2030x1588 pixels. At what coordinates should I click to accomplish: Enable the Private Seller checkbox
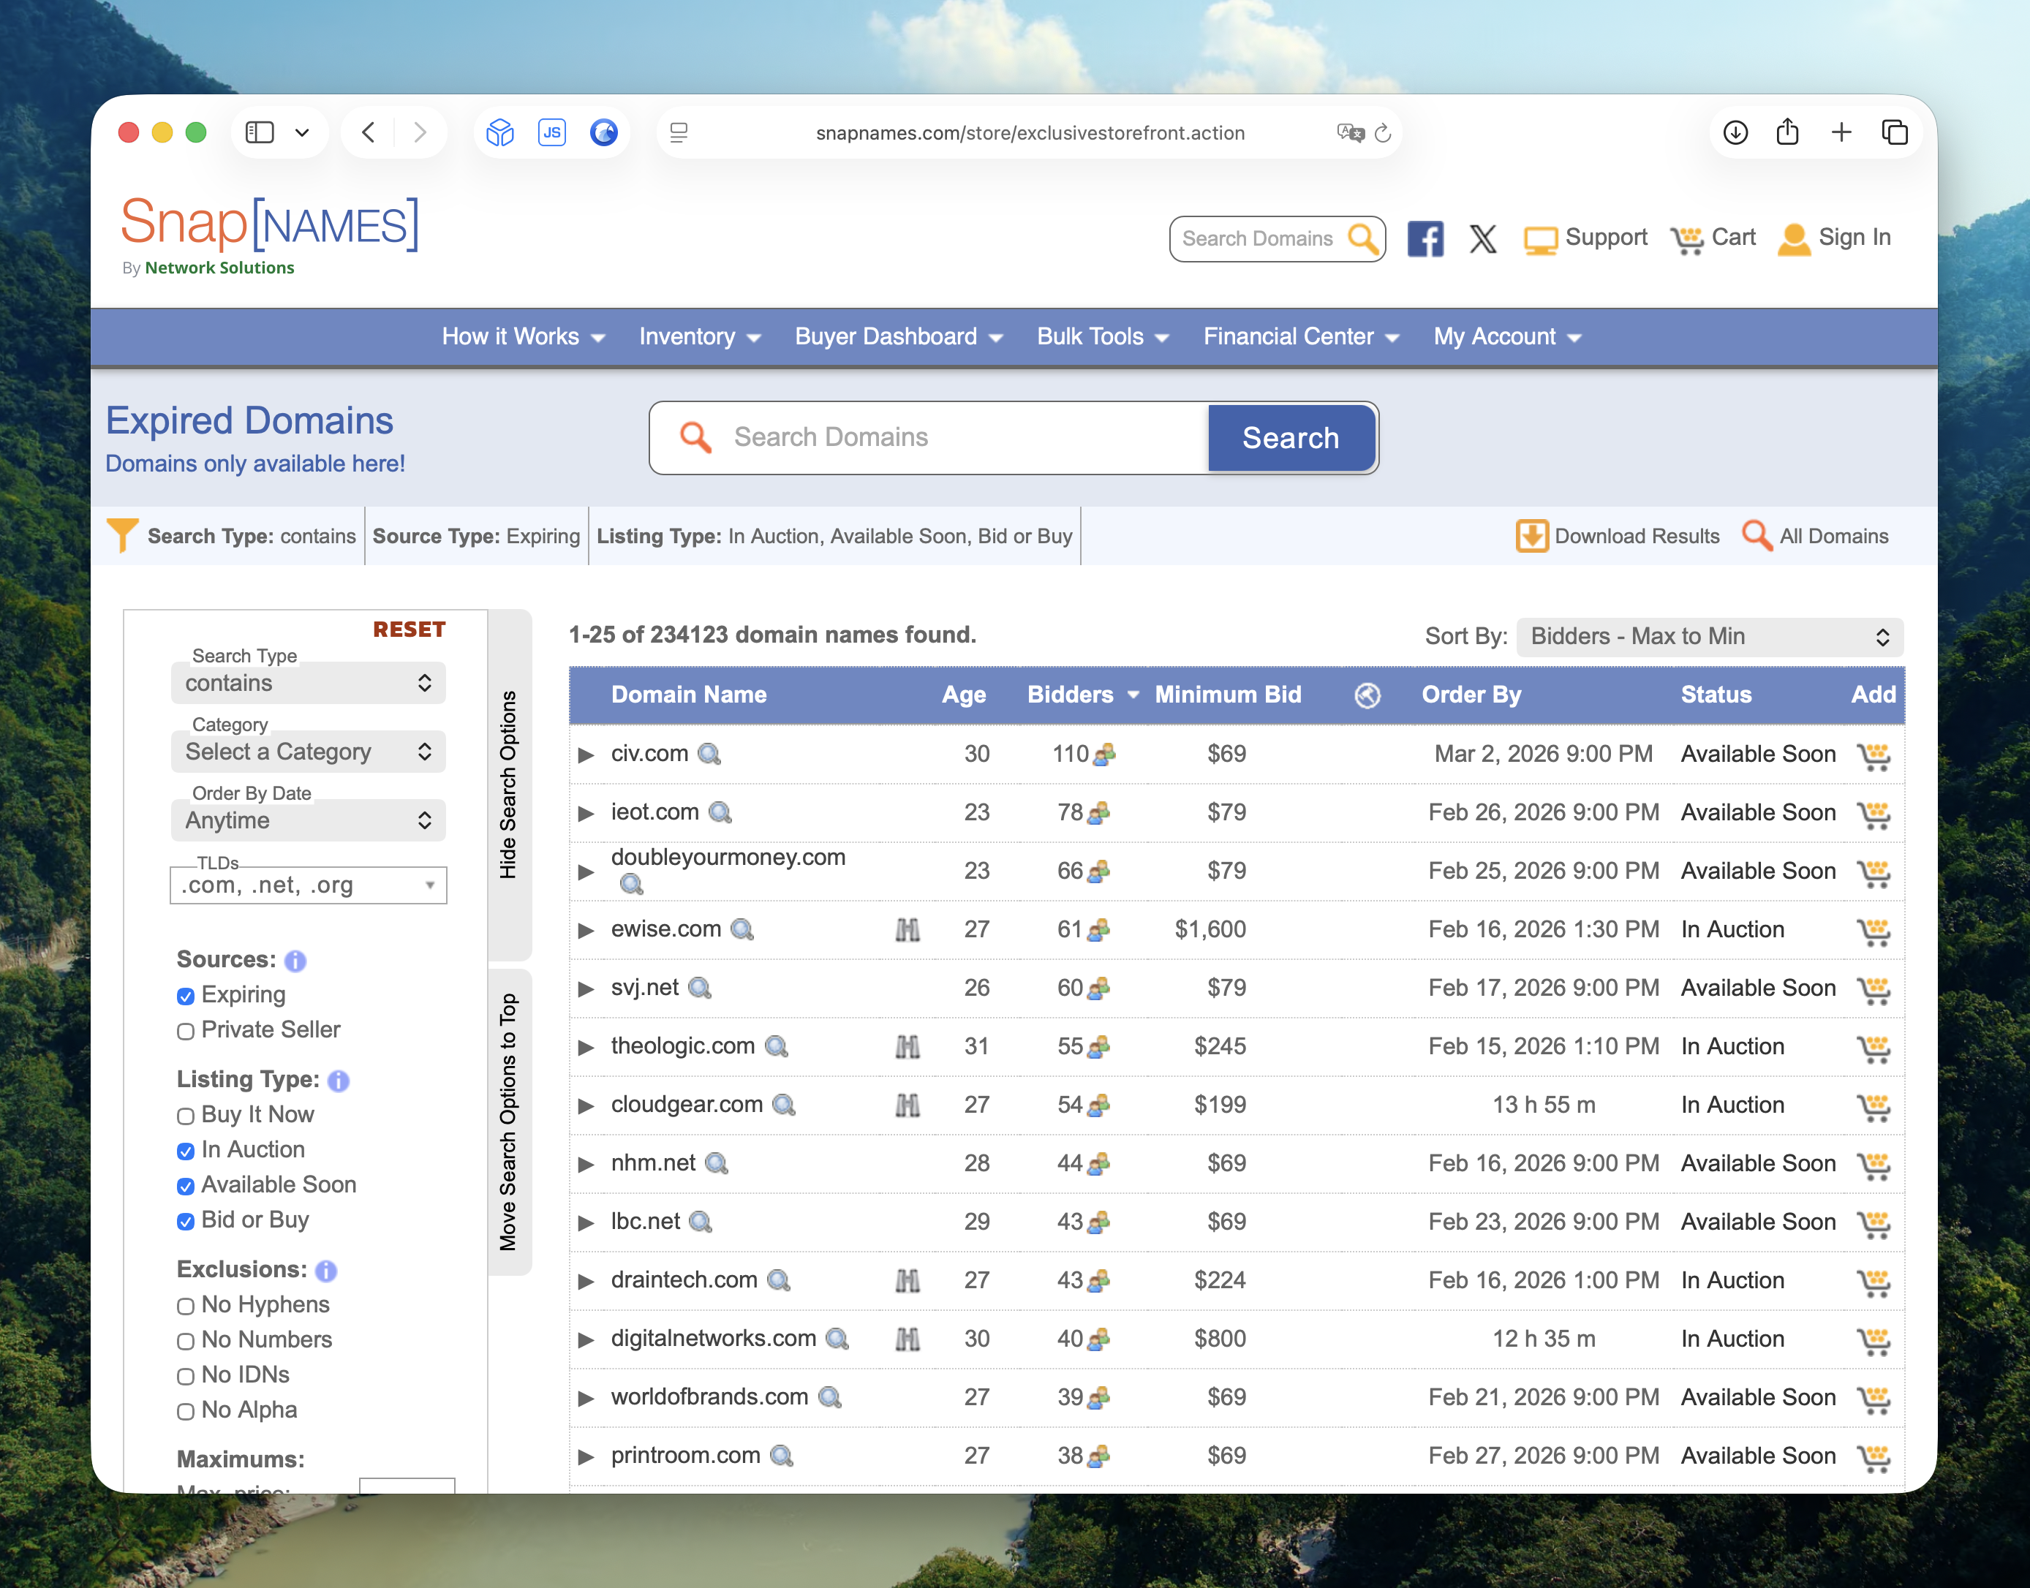point(186,1031)
